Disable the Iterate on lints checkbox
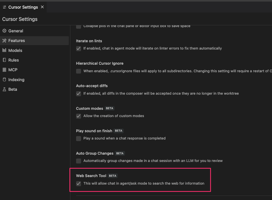The image size is (272, 200). (79, 49)
